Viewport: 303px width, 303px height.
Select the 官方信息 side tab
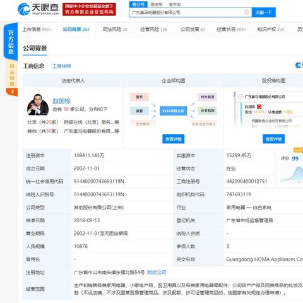click(x=11, y=42)
